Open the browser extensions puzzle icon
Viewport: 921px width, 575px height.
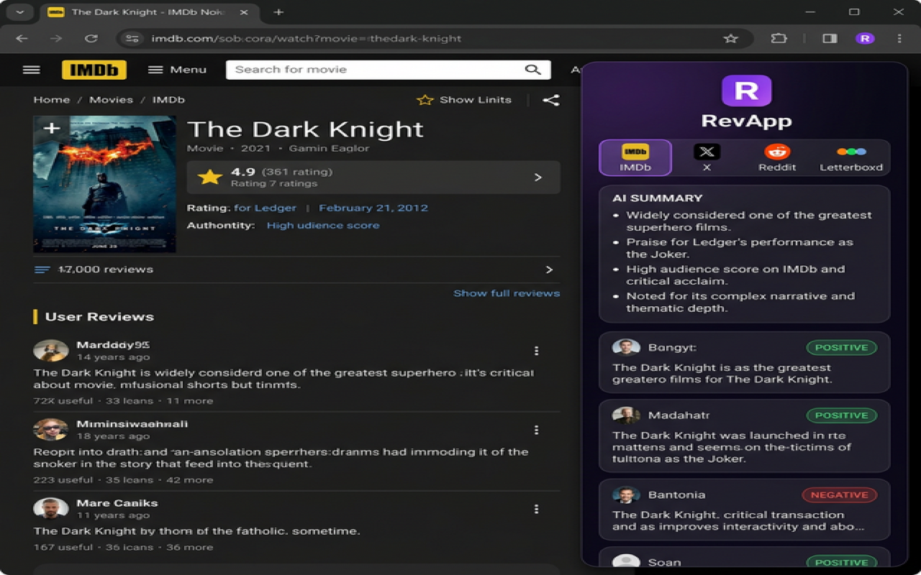click(x=779, y=38)
